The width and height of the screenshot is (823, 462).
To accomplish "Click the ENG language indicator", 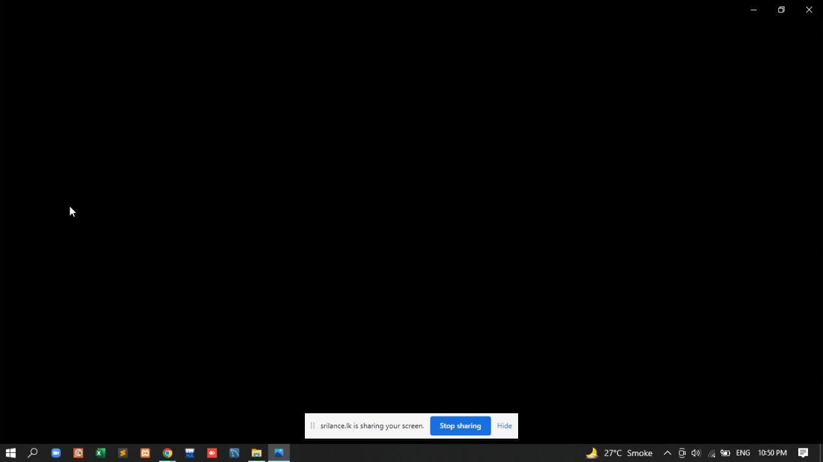I will [743, 453].
